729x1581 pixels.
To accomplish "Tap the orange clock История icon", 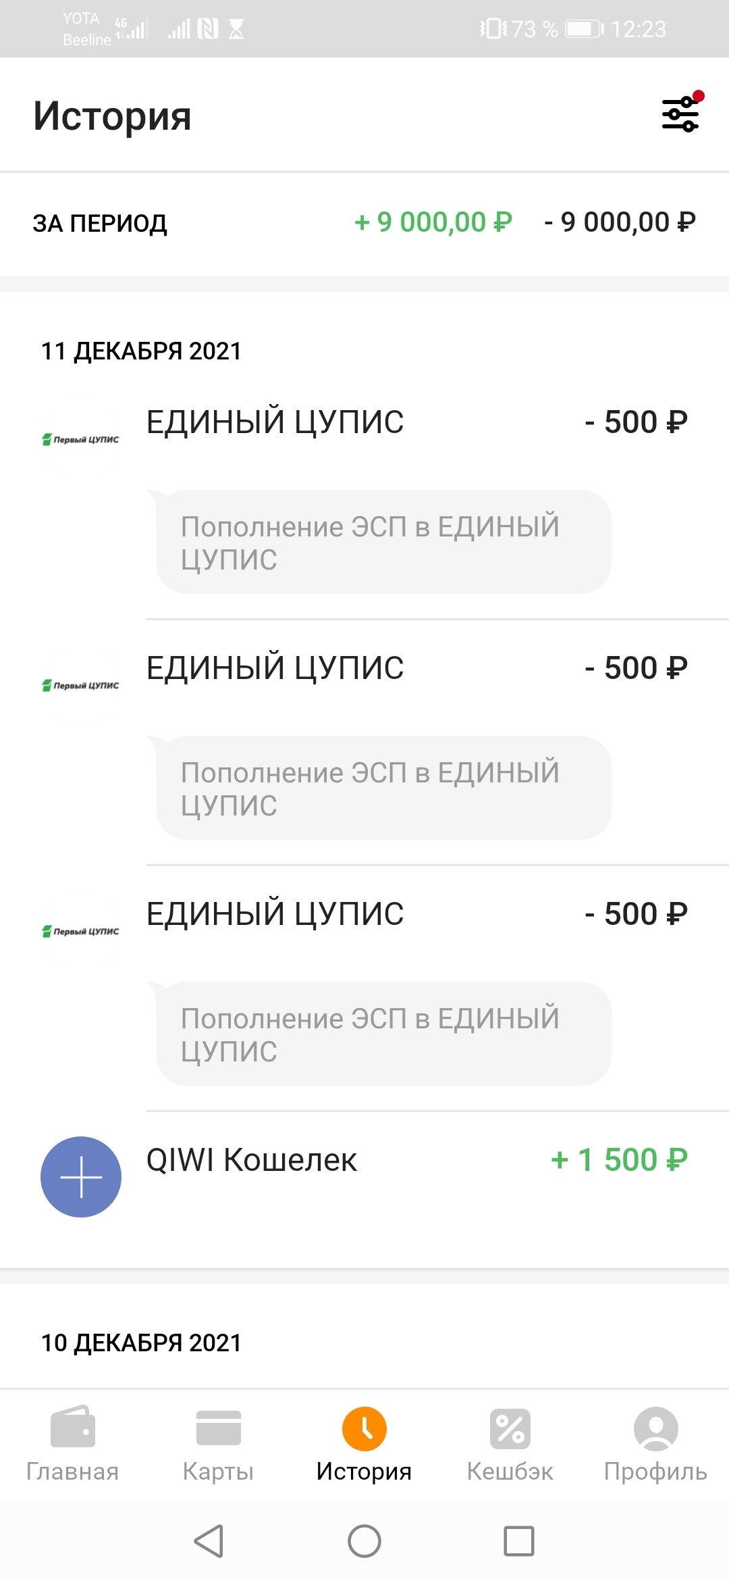I will click(x=364, y=1428).
